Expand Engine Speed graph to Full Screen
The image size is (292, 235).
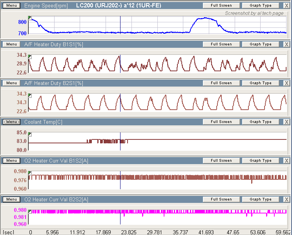click(221, 5)
